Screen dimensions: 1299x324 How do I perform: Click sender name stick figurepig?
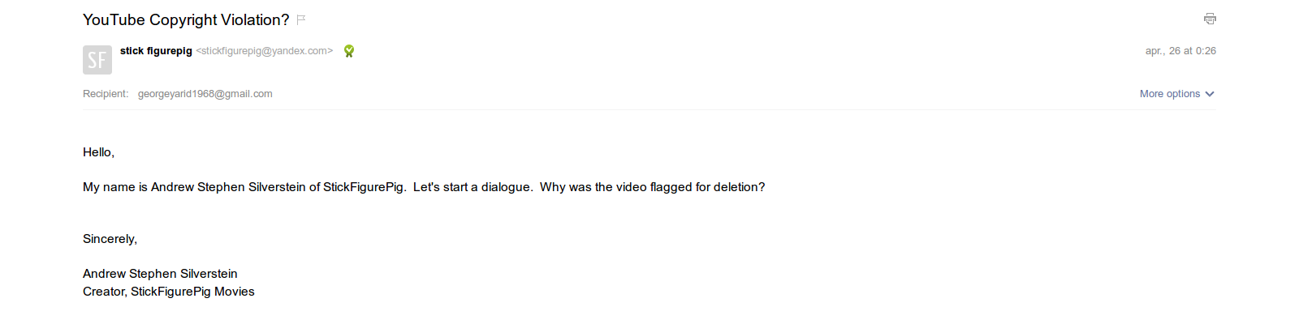[x=156, y=51]
